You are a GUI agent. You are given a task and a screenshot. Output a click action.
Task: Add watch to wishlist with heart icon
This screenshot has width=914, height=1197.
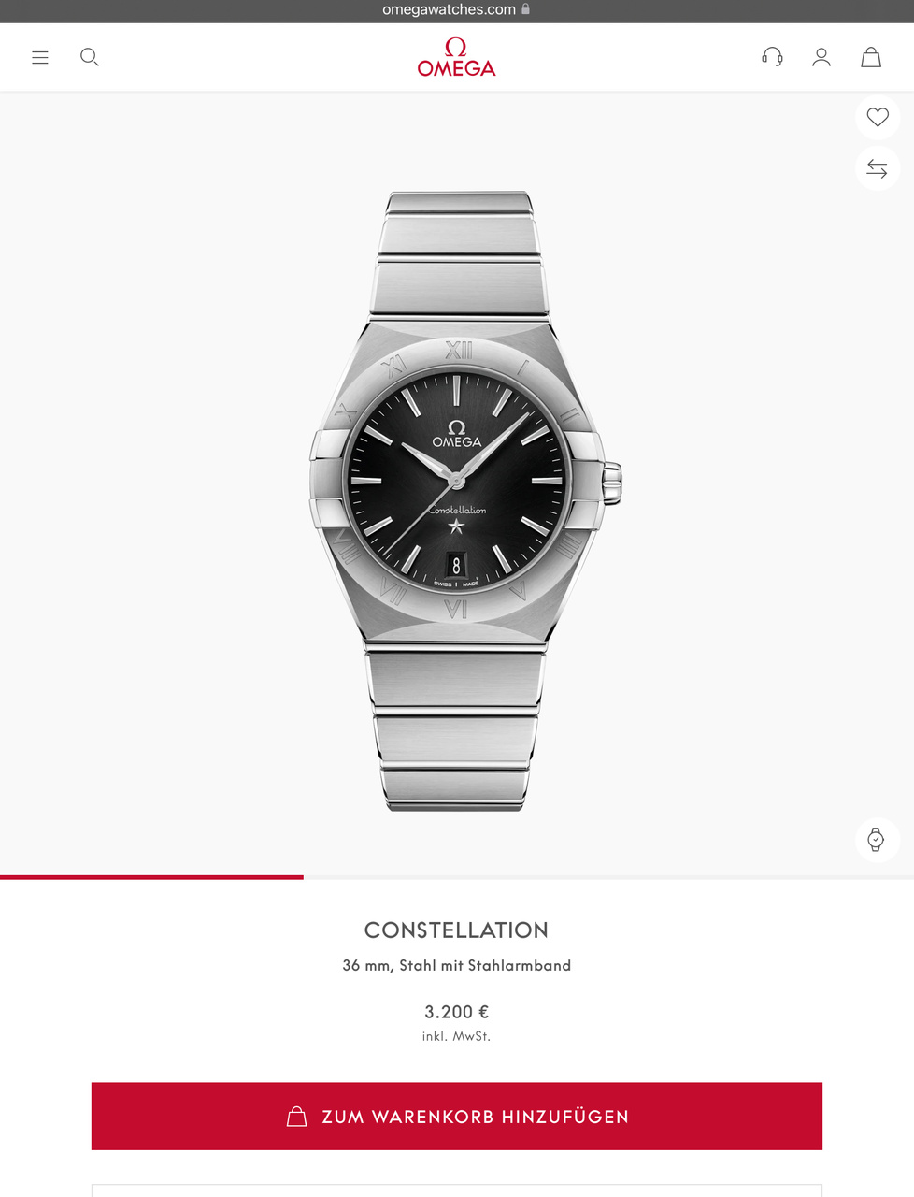878,117
